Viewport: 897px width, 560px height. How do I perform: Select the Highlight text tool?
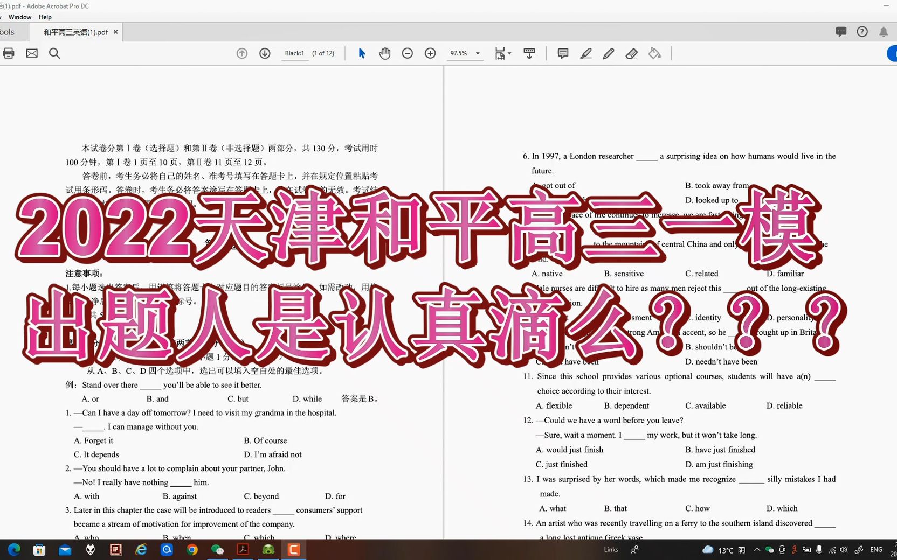586,53
